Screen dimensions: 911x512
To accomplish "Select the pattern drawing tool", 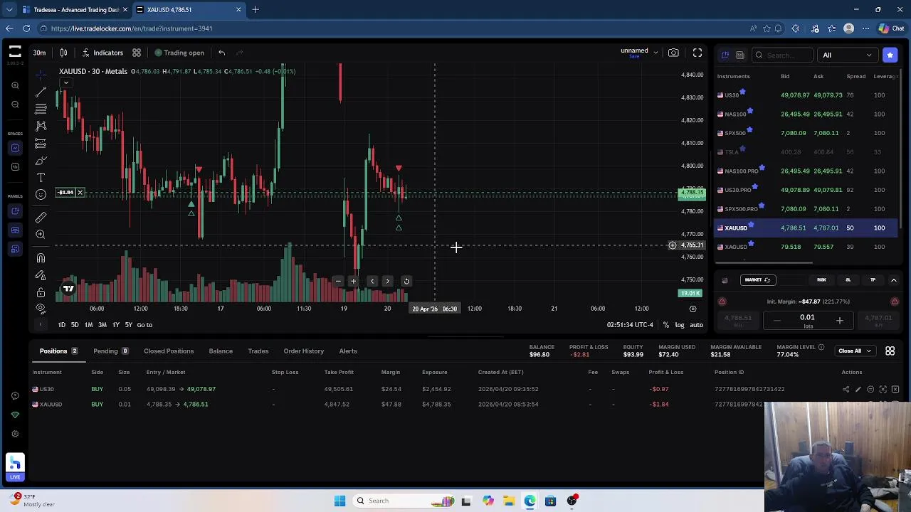I will tap(41, 126).
